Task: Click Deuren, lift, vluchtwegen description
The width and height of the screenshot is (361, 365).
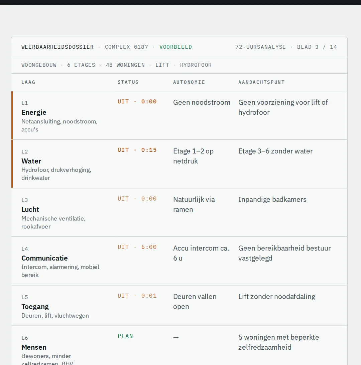Action: 55,316
